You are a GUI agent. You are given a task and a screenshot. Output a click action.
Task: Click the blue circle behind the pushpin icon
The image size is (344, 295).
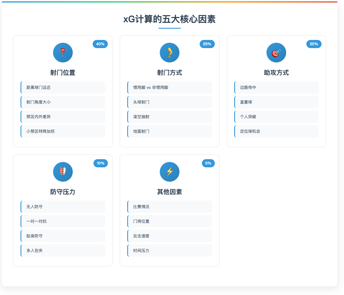pyautogui.click(x=63, y=52)
